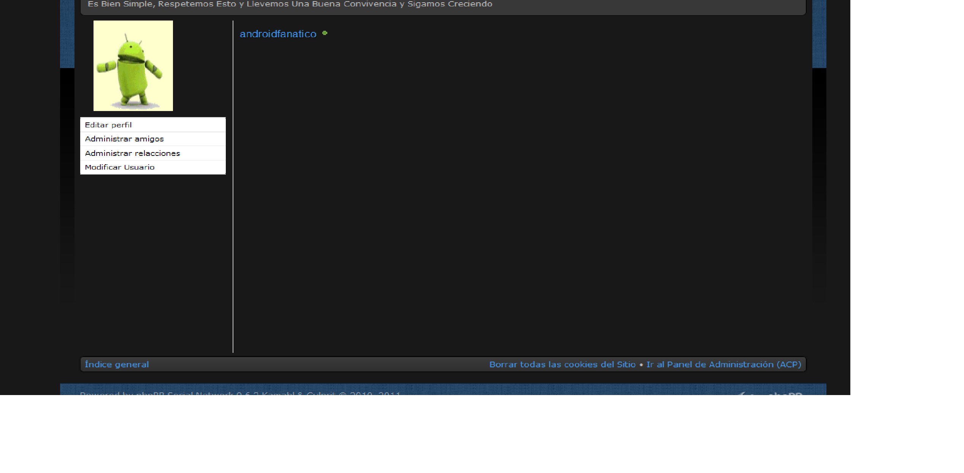The image size is (964, 473).
Task: Open Administrar relacciones from the sidebar
Action: pos(132,153)
